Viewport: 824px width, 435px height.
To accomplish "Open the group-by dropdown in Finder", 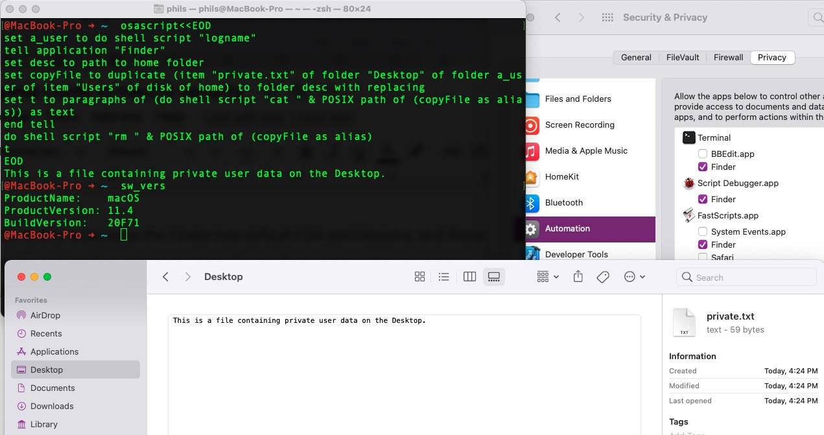I will pos(548,277).
